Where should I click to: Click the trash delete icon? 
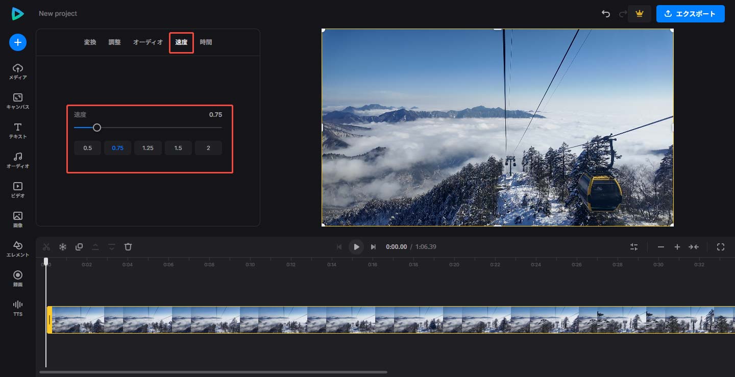(128, 247)
